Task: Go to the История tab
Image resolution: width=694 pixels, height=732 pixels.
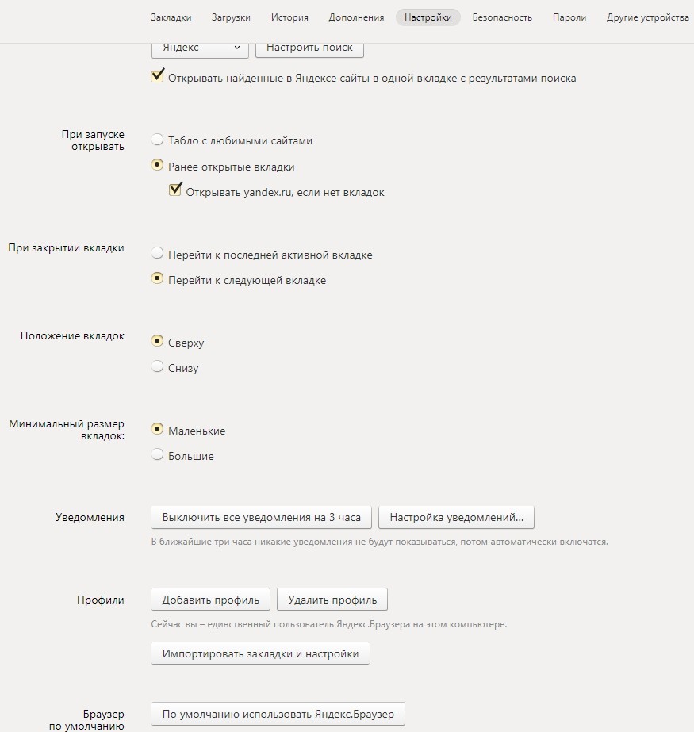Action: coord(289,17)
